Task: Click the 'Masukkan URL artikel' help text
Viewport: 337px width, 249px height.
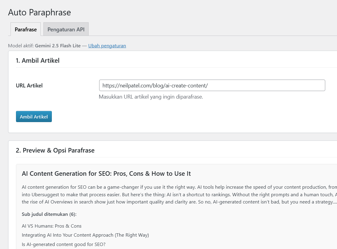Action: (151, 97)
